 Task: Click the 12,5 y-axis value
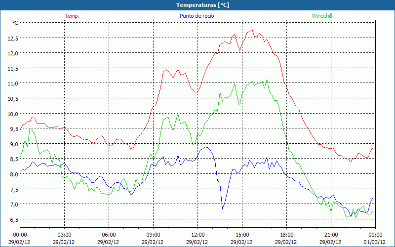point(13,39)
